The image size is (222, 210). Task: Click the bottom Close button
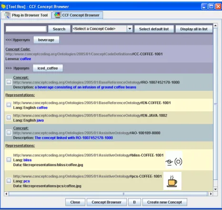75,202
